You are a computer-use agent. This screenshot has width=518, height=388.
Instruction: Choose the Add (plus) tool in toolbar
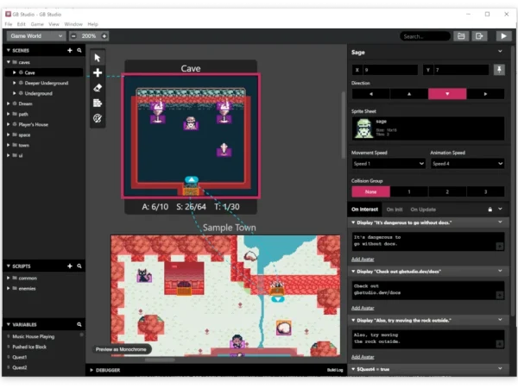click(98, 72)
